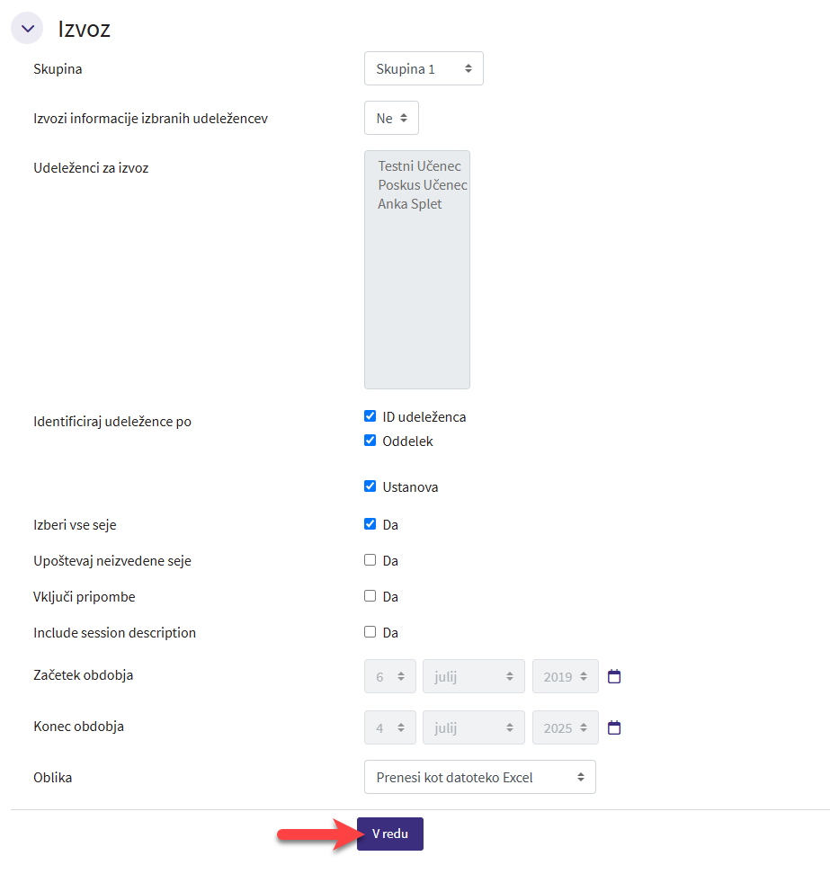830x874 pixels.
Task: Open the Oblika format dropdown
Action: (x=479, y=777)
